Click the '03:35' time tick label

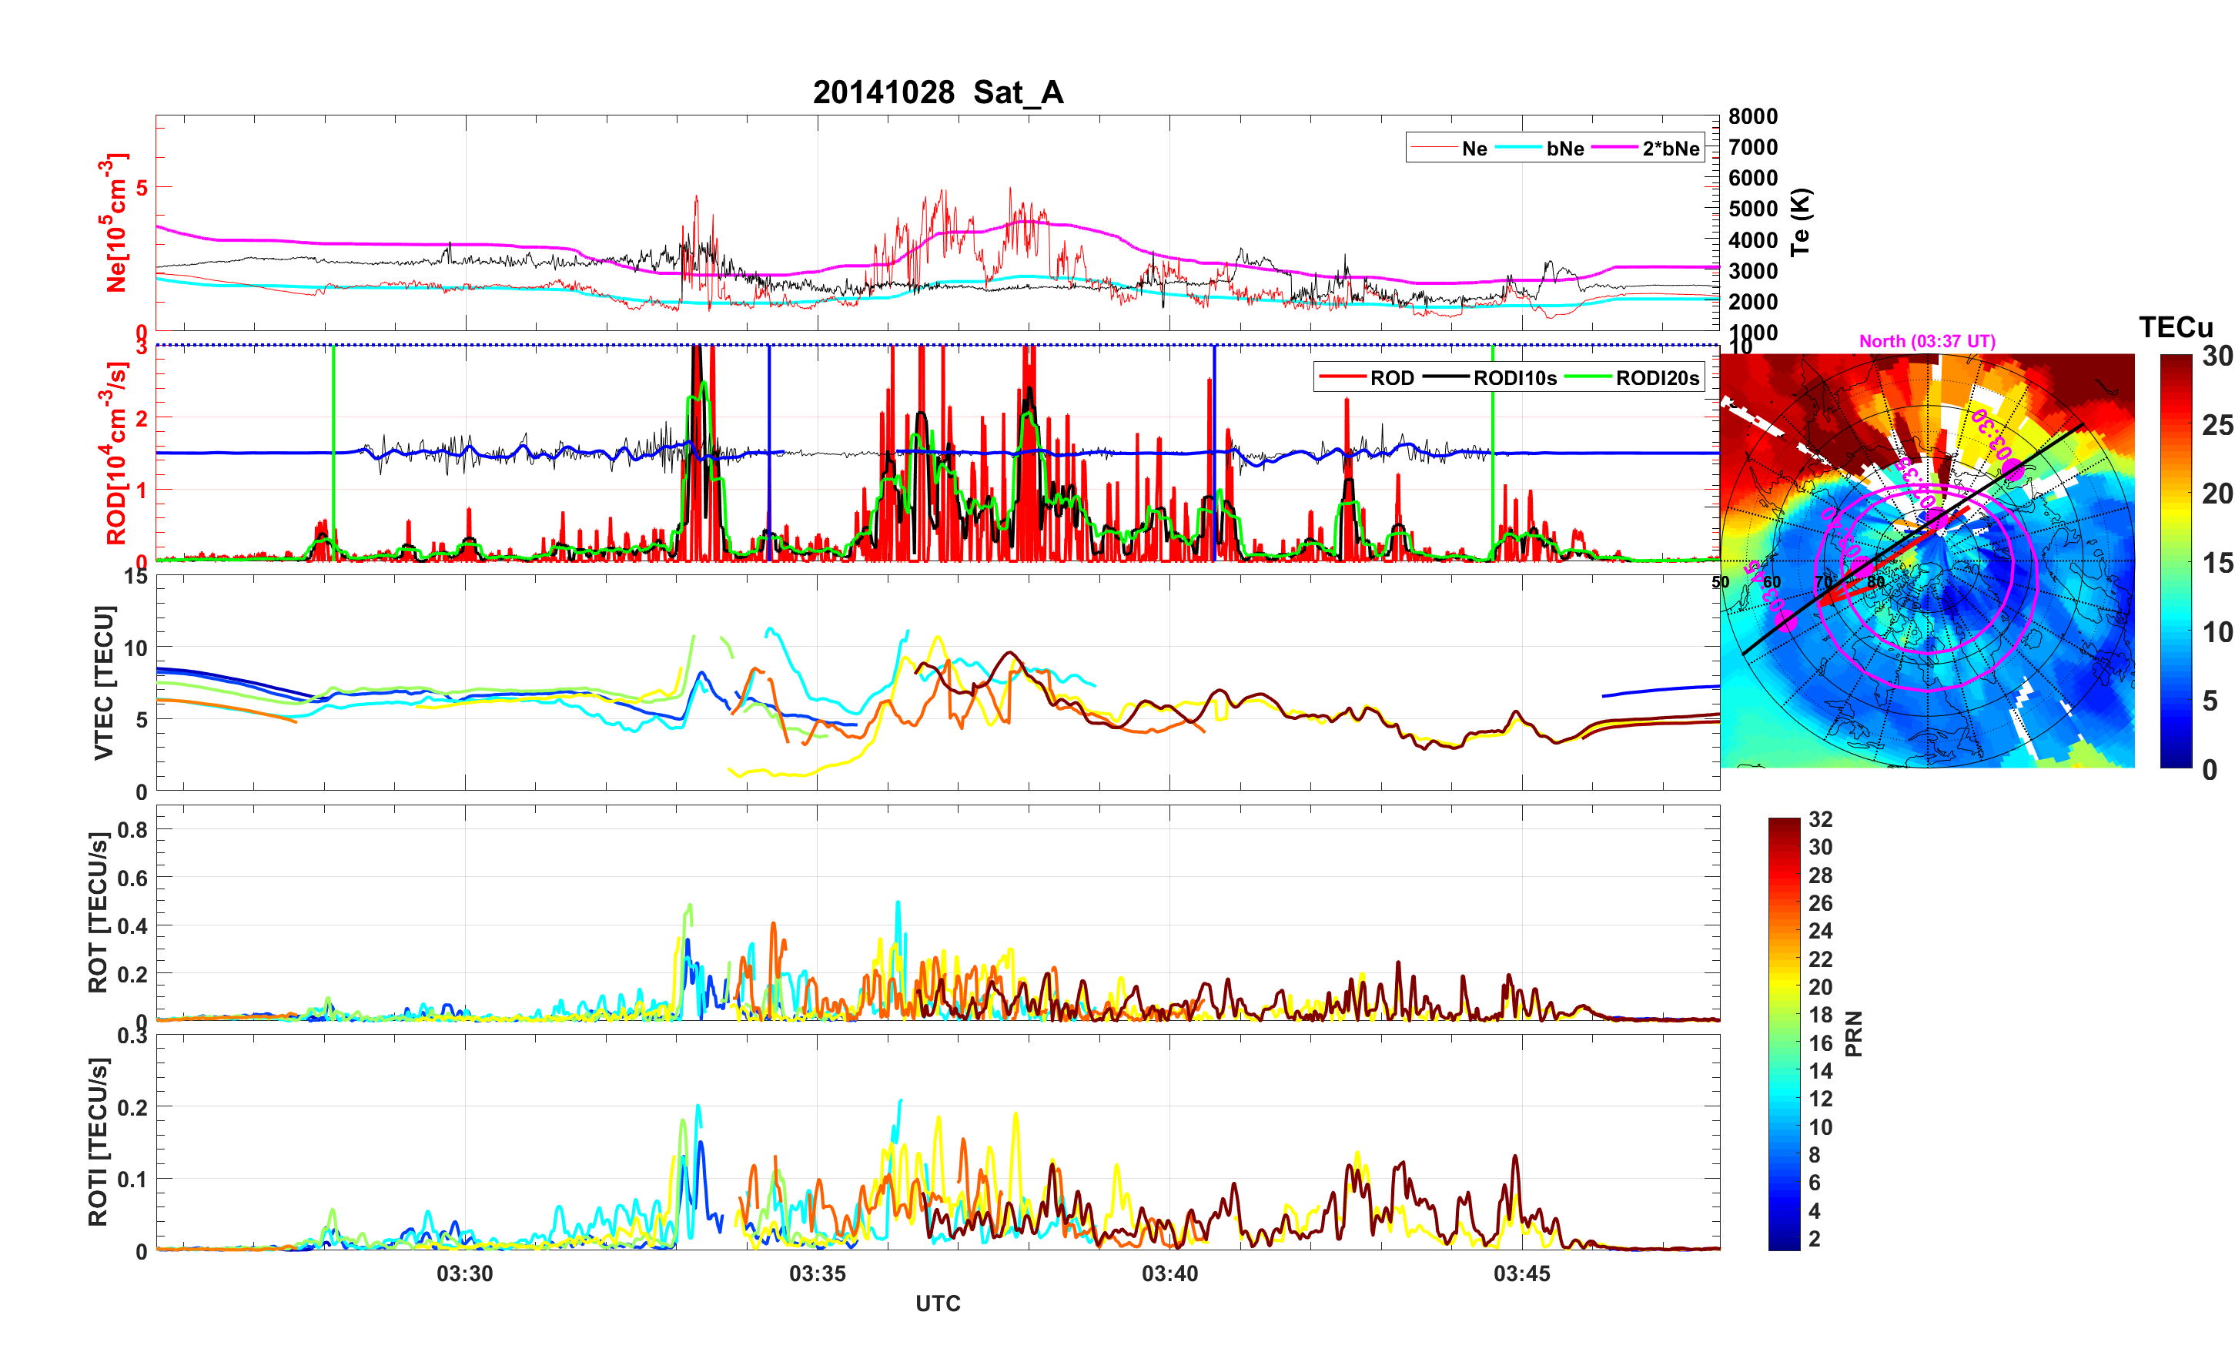click(818, 1273)
